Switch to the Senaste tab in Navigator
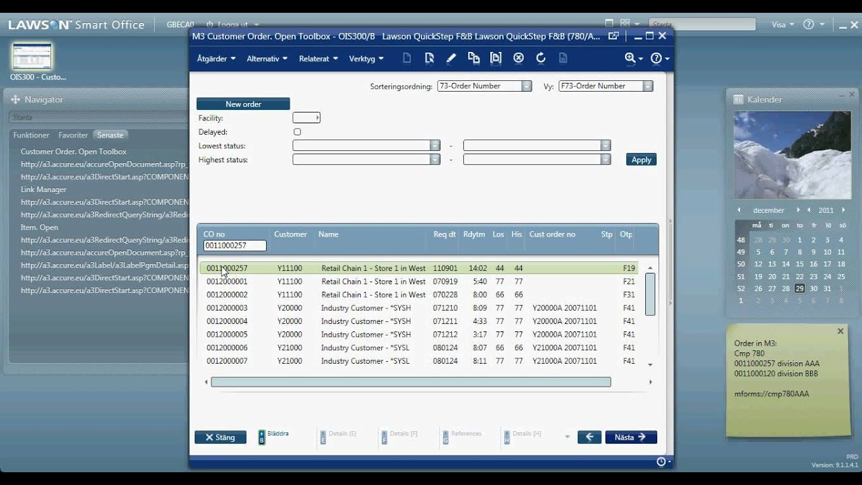This screenshot has height=485, width=862. [110, 135]
